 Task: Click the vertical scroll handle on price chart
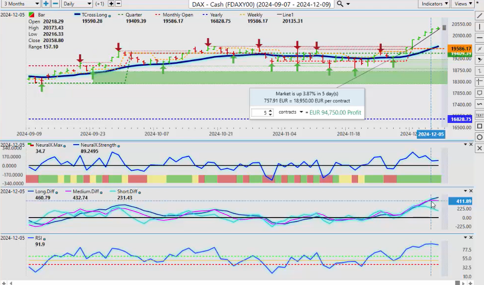pos(444,27)
